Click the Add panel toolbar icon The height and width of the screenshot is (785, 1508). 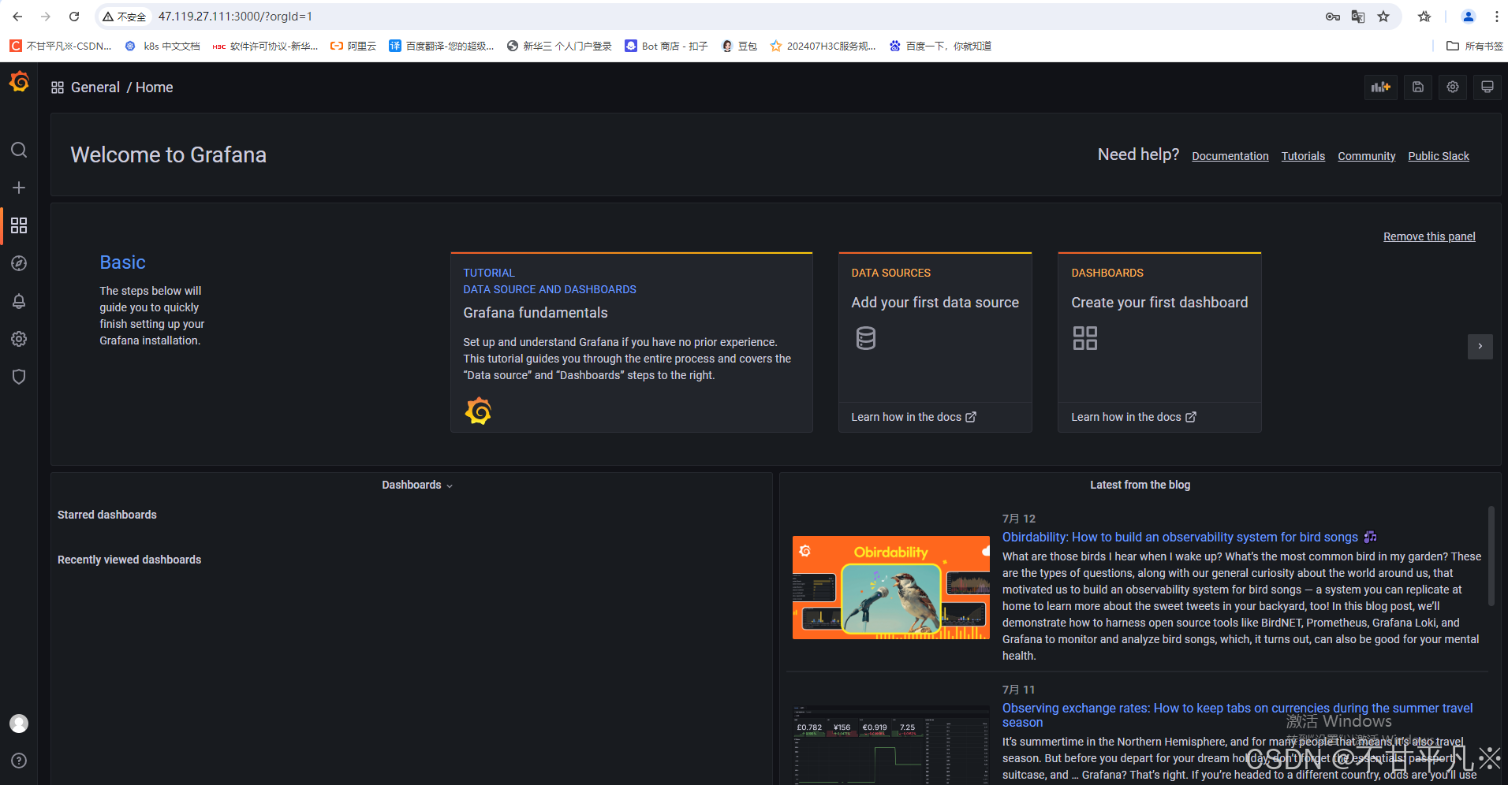click(x=1381, y=87)
